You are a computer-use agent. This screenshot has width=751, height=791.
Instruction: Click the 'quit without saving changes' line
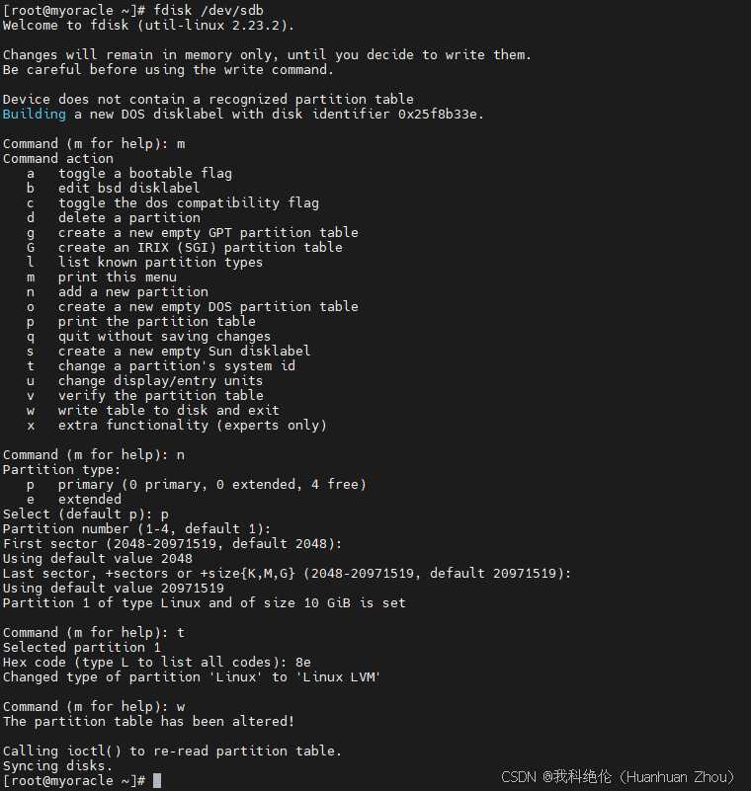164,336
